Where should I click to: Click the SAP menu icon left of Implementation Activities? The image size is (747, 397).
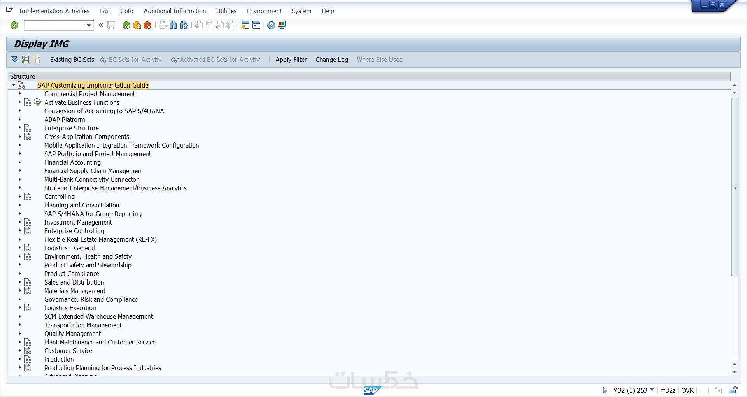(10, 10)
